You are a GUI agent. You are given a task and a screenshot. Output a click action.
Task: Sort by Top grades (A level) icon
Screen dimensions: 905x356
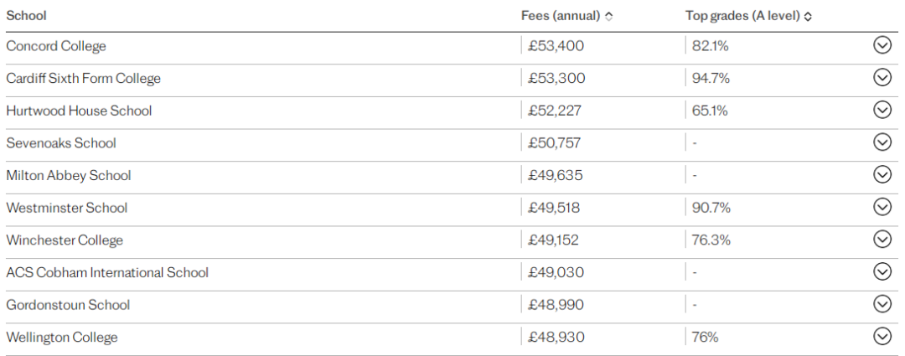tap(808, 17)
